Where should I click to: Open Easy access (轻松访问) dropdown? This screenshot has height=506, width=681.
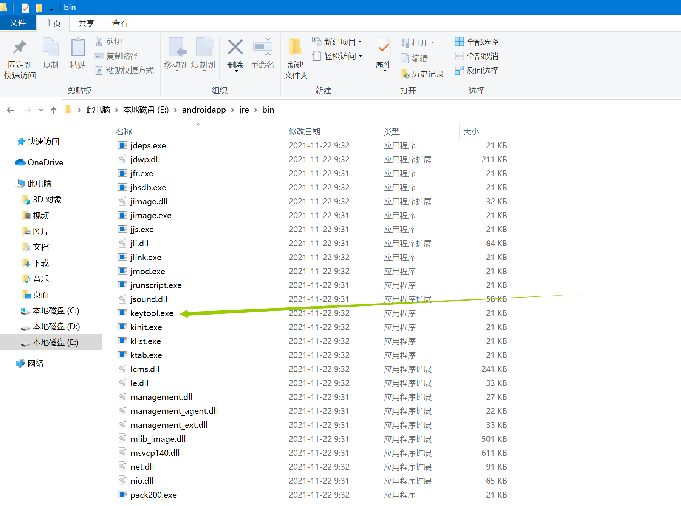click(x=337, y=56)
